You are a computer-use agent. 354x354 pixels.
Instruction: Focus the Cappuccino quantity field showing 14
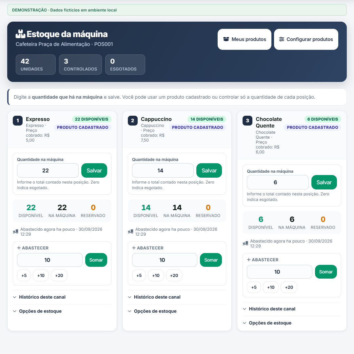[163, 170]
